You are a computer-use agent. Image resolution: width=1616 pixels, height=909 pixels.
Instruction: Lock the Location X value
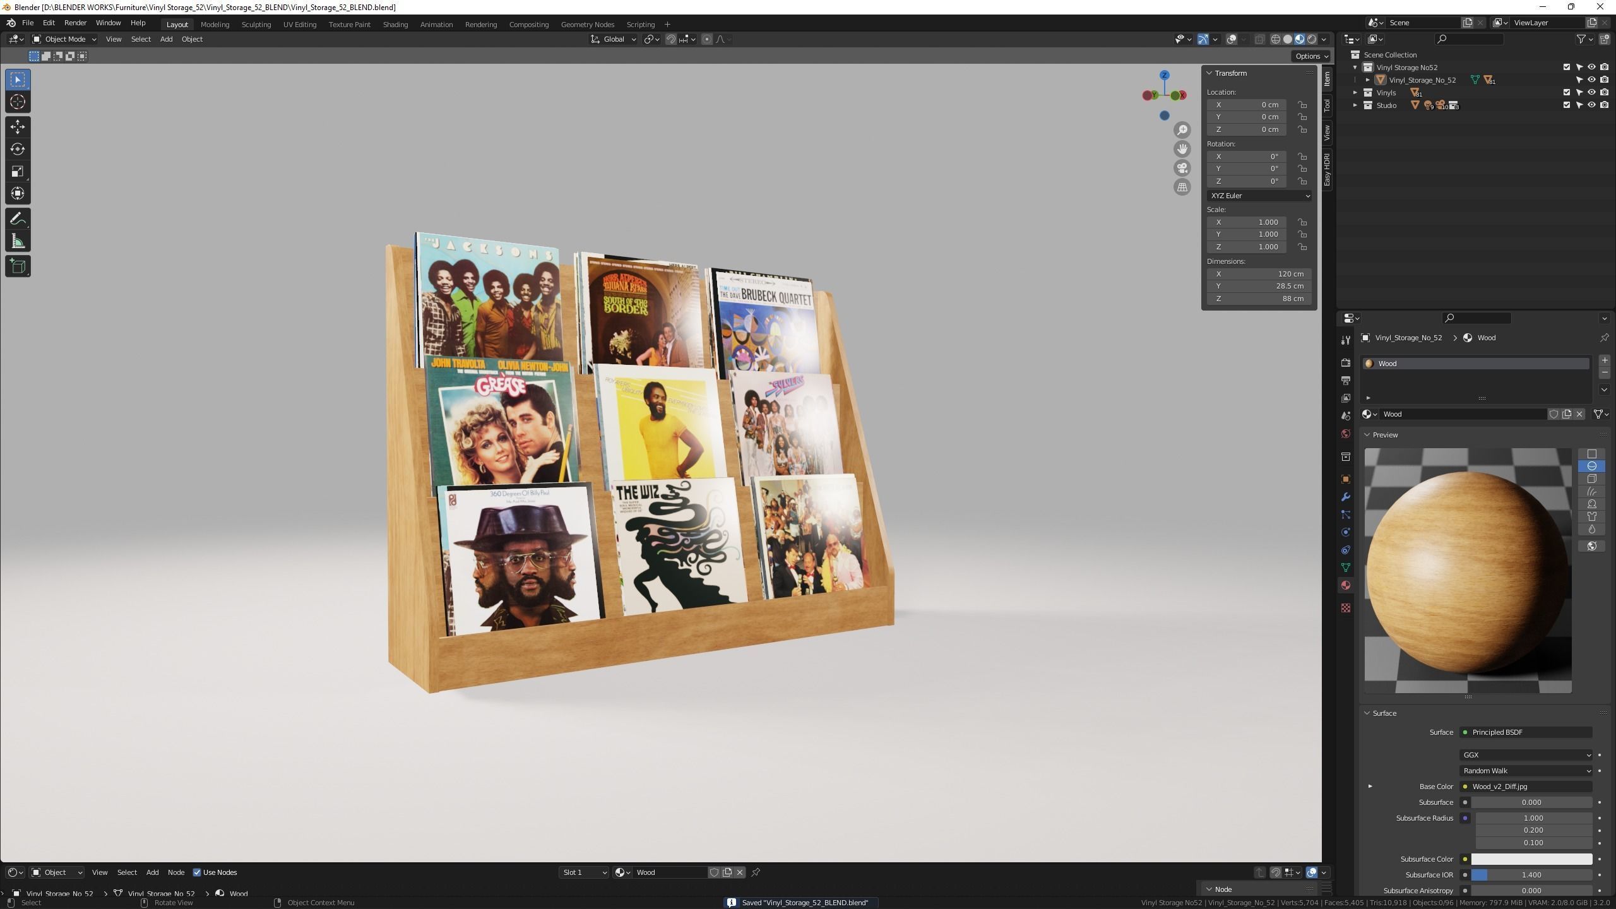1302,105
